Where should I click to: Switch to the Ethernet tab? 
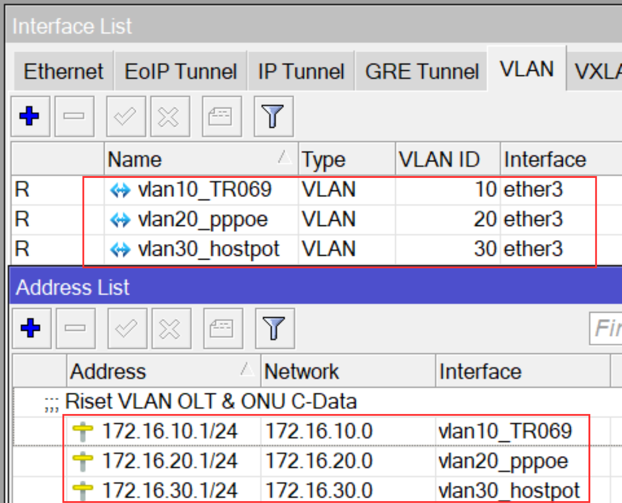tap(63, 71)
